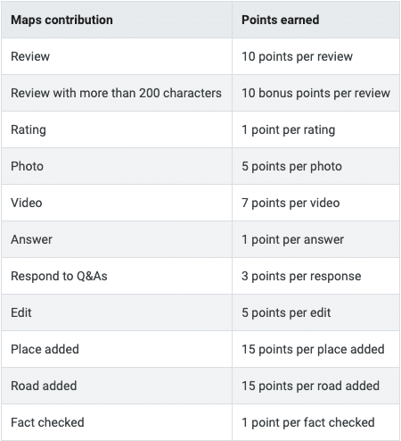Click the 1 point per rating cell
The image size is (401, 441).
[x=289, y=130]
